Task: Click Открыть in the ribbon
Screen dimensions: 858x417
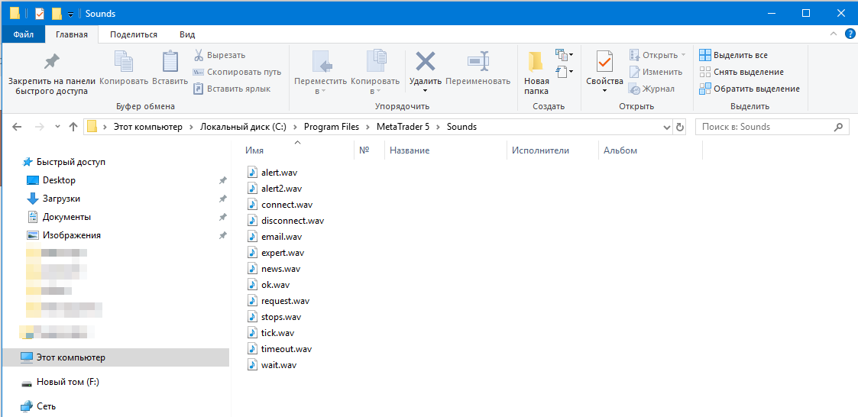Action: pos(657,55)
